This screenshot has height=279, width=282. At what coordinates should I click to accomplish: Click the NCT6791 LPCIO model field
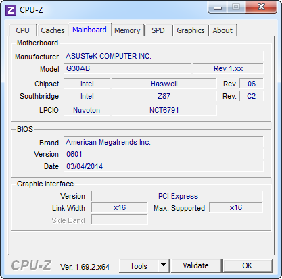[x=164, y=110]
